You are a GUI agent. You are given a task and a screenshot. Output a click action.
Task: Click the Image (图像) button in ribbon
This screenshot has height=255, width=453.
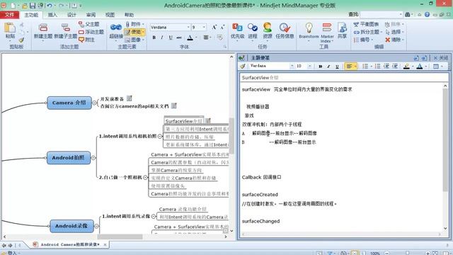pyautogui.click(x=134, y=40)
